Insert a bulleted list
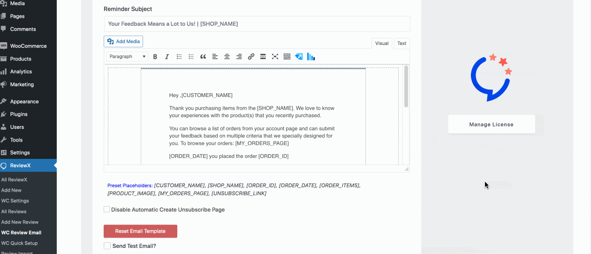This screenshot has height=254, width=591. (x=179, y=57)
